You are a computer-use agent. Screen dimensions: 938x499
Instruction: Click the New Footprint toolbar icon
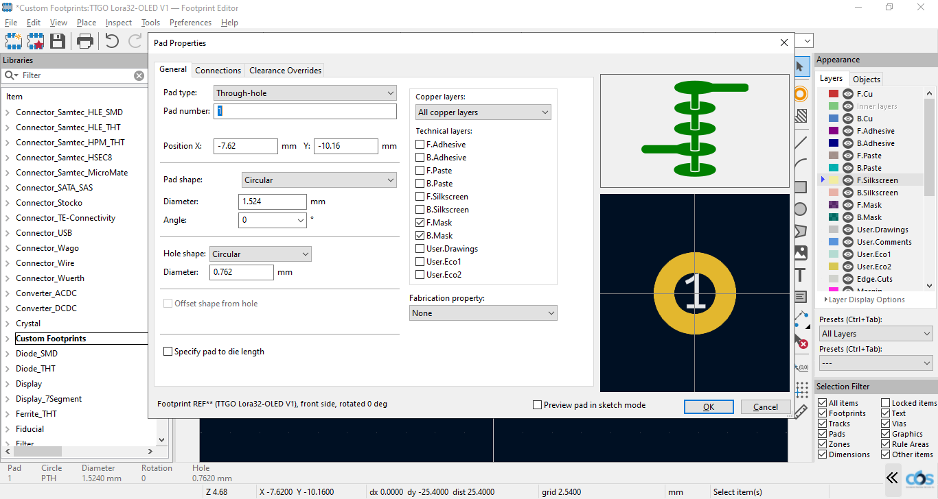coord(13,41)
